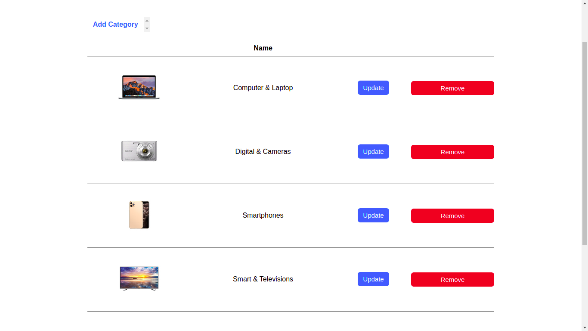Image resolution: width=588 pixels, height=331 pixels.
Task: Select the Digital & Cameras name text
Action: click(263, 151)
